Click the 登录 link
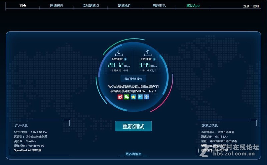 coord(246,6)
